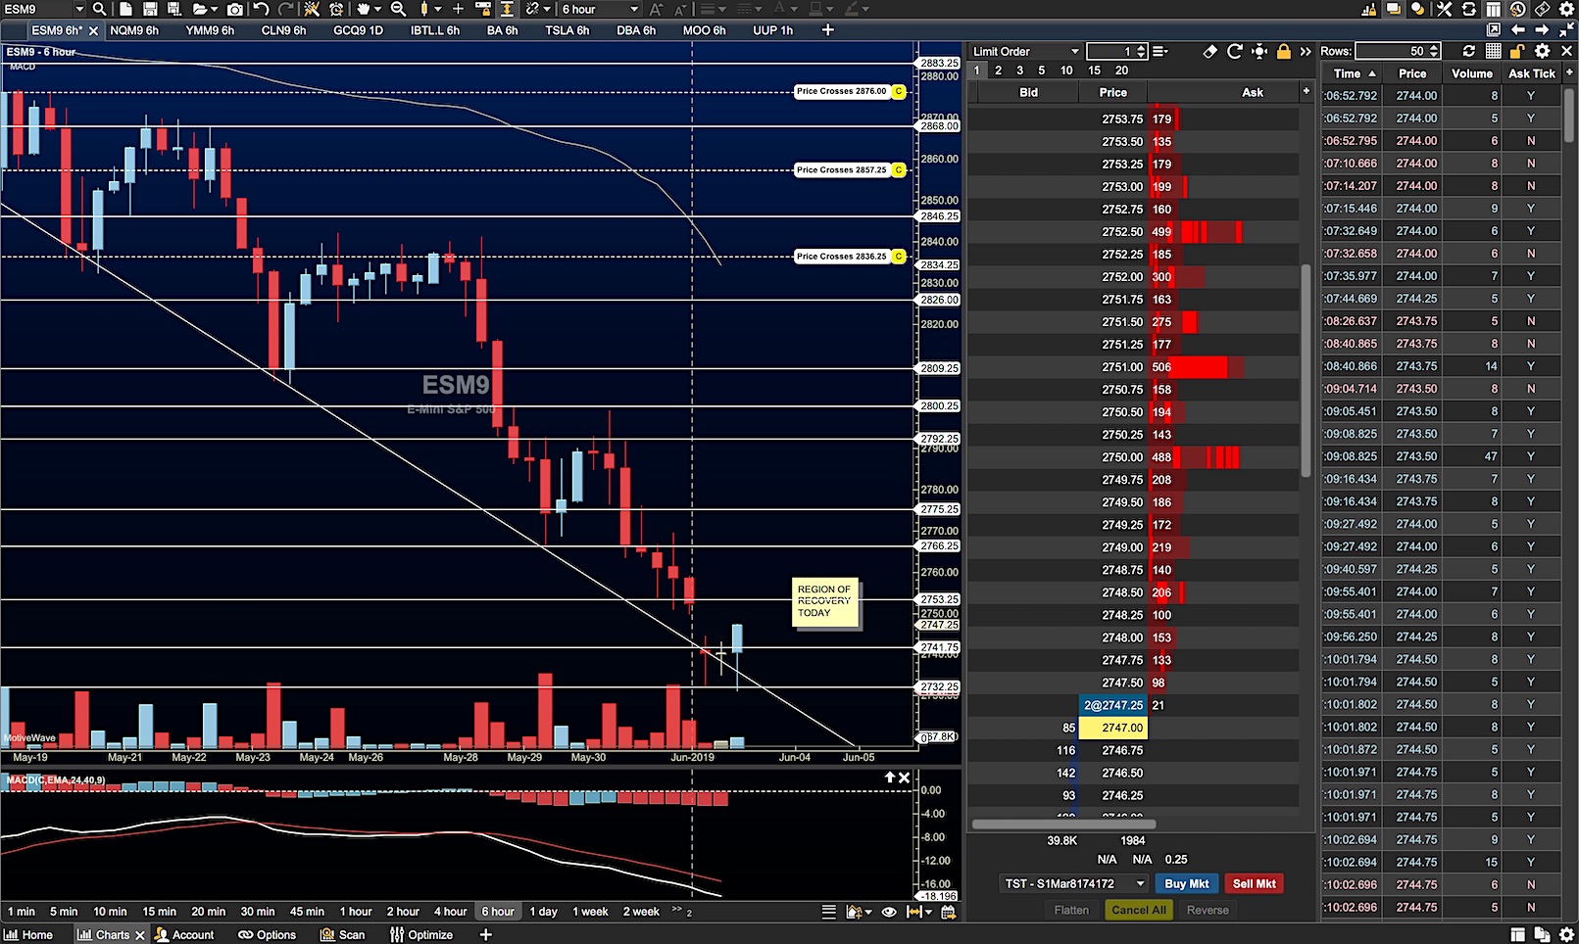Click the camera snapshot icon in toolbar

pos(235,9)
